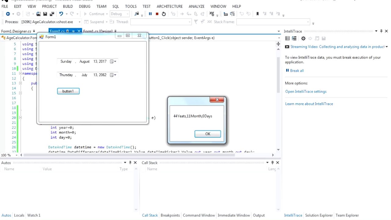Screen dimensions: 391x220
Task: Click OK in the message box
Action: [208, 134]
